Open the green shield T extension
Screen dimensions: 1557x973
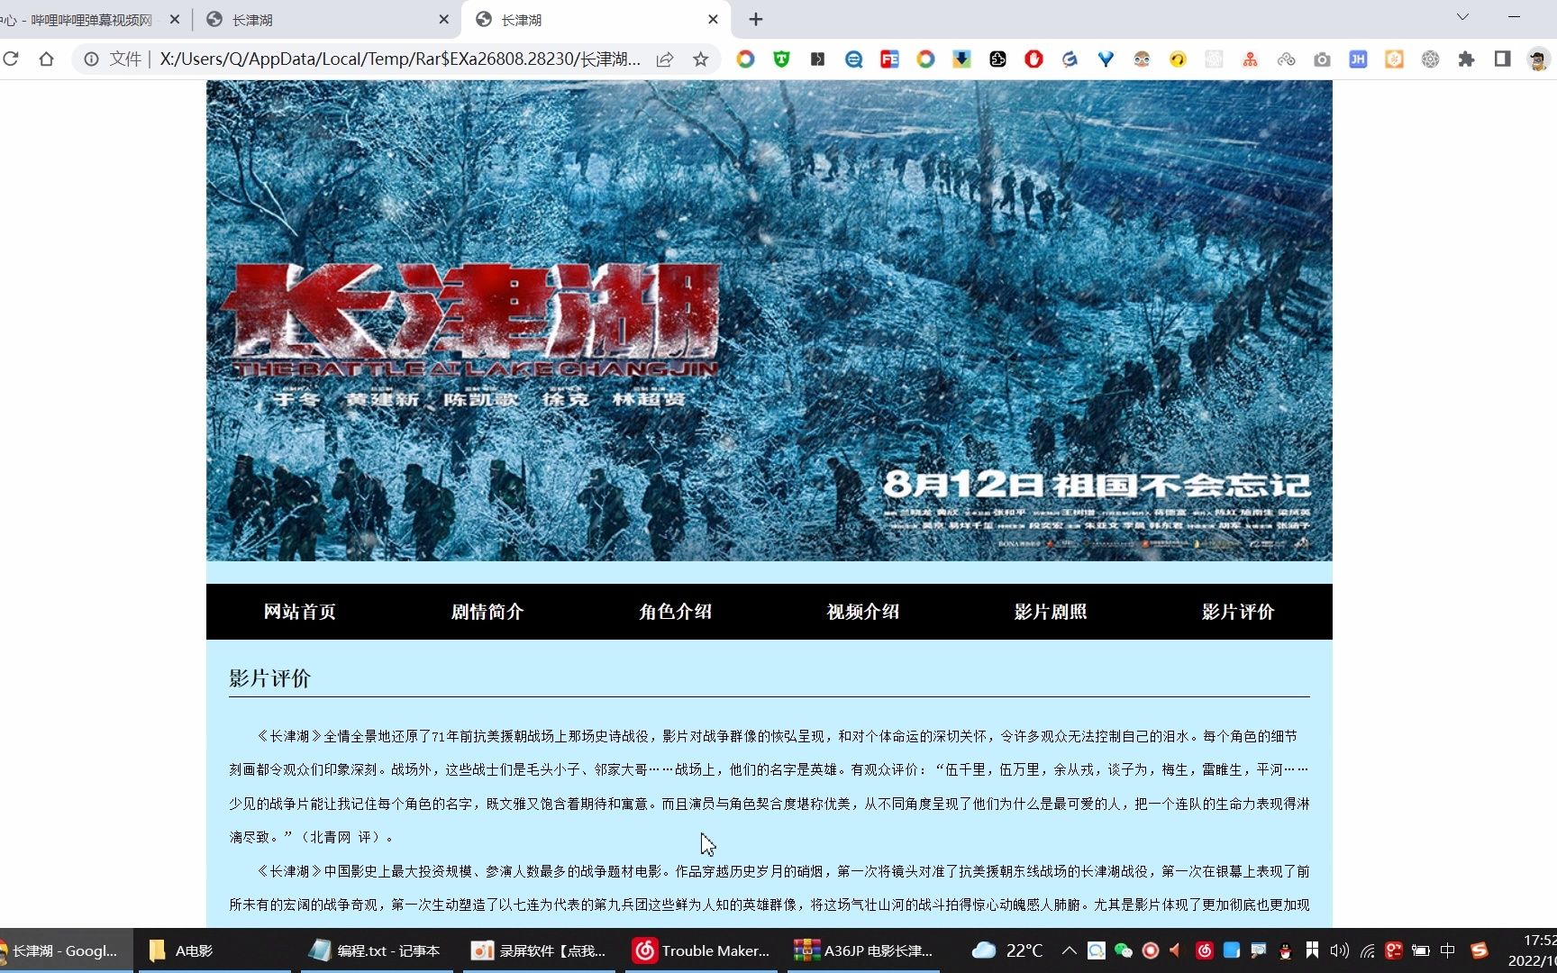[781, 59]
